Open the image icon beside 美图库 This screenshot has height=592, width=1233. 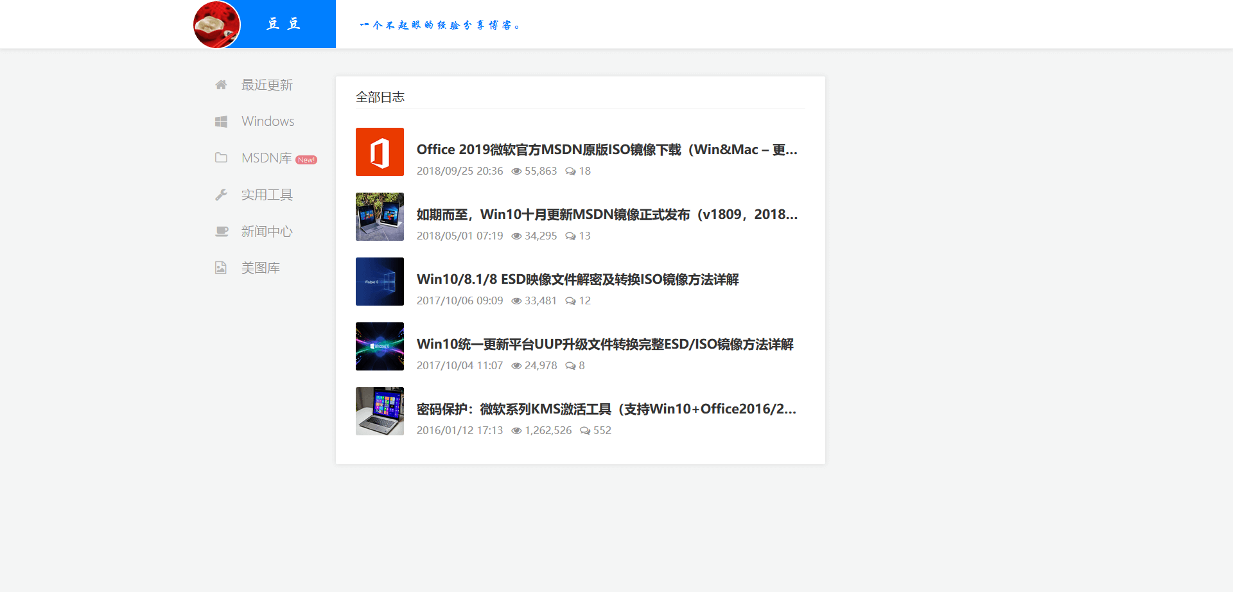221,267
